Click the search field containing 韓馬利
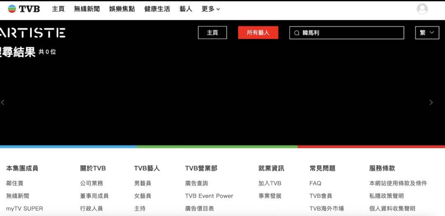This screenshot has height=216, width=445. click(x=350, y=33)
